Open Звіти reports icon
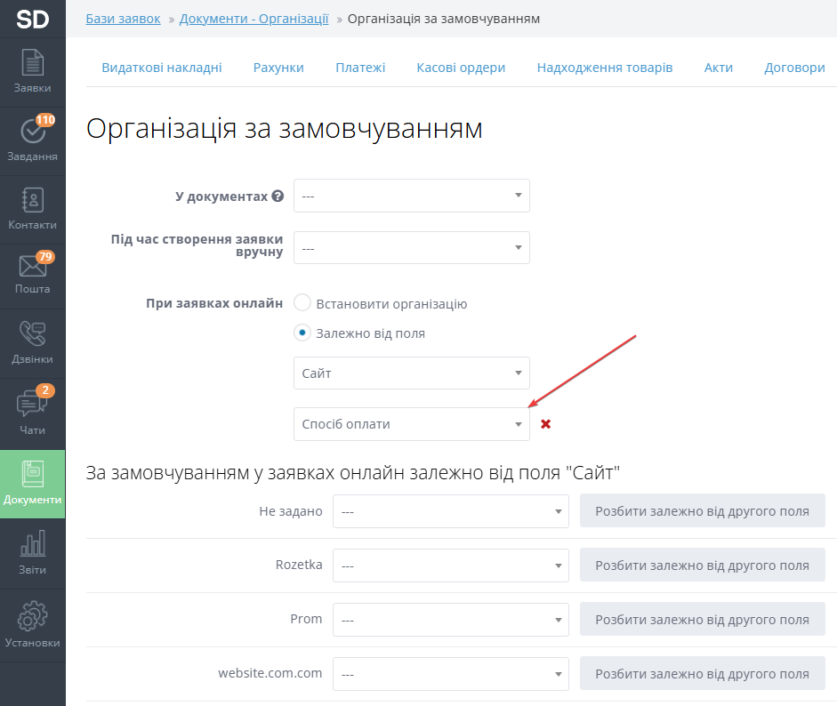Screen dimensions: 837x706 pyautogui.click(x=32, y=553)
